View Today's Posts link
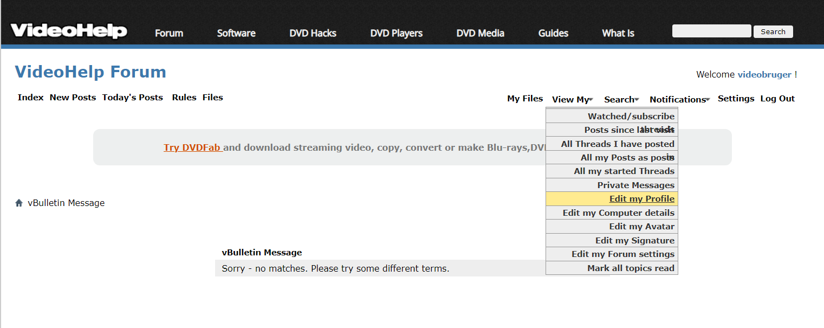The height and width of the screenshot is (328, 824). coord(132,98)
